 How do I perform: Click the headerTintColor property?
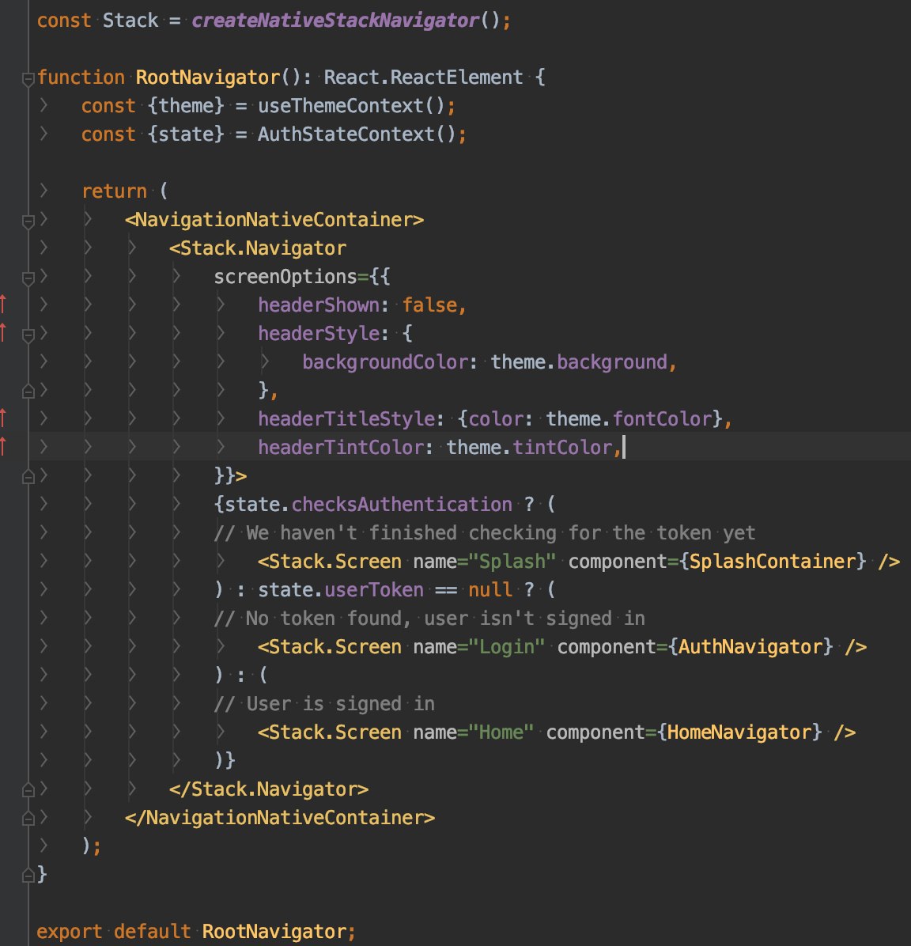coord(340,447)
